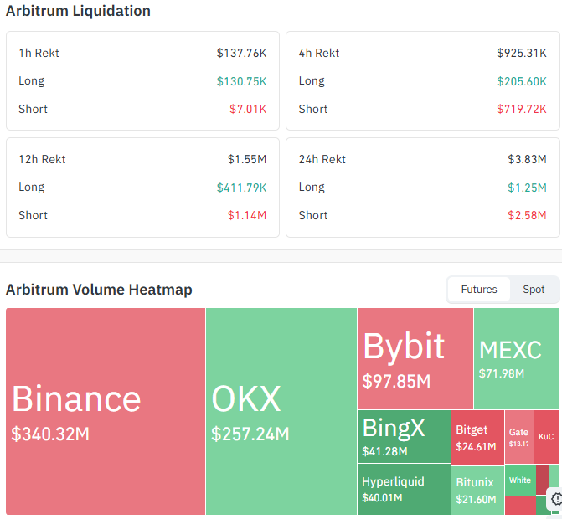The image size is (562, 519).
Task: Select 4h Short value $719.72K
Action: (521, 109)
